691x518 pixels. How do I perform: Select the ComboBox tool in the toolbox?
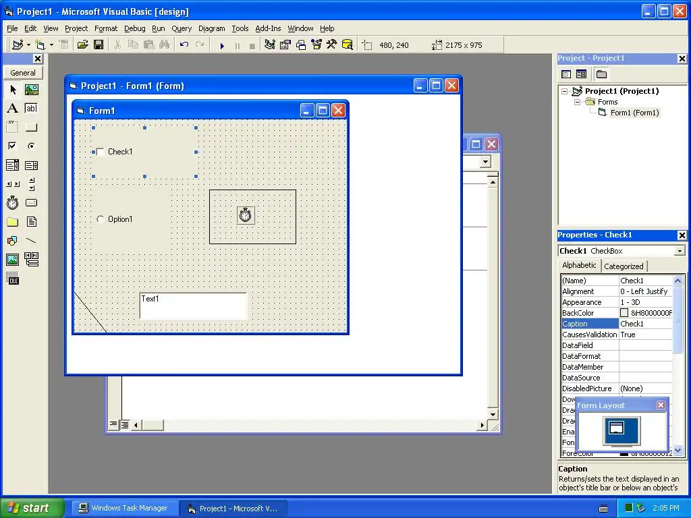click(13, 165)
